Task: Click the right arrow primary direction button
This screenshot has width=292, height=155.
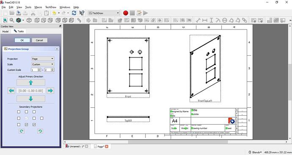Action: [x=50, y=91]
